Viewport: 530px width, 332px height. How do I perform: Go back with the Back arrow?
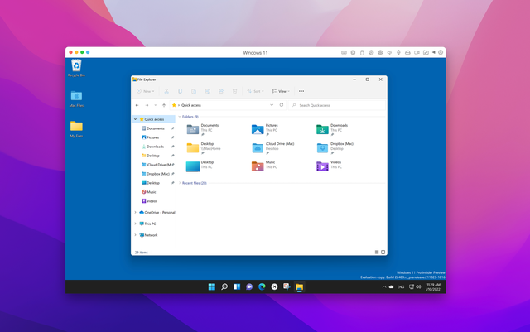click(x=137, y=105)
